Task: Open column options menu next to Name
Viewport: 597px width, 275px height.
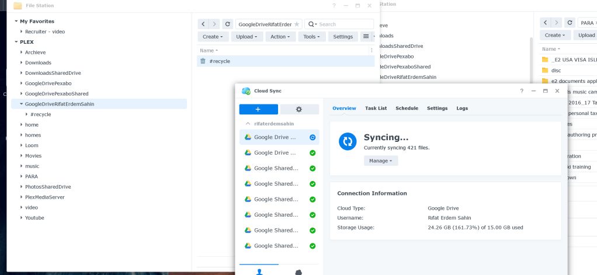Action: (371, 50)
